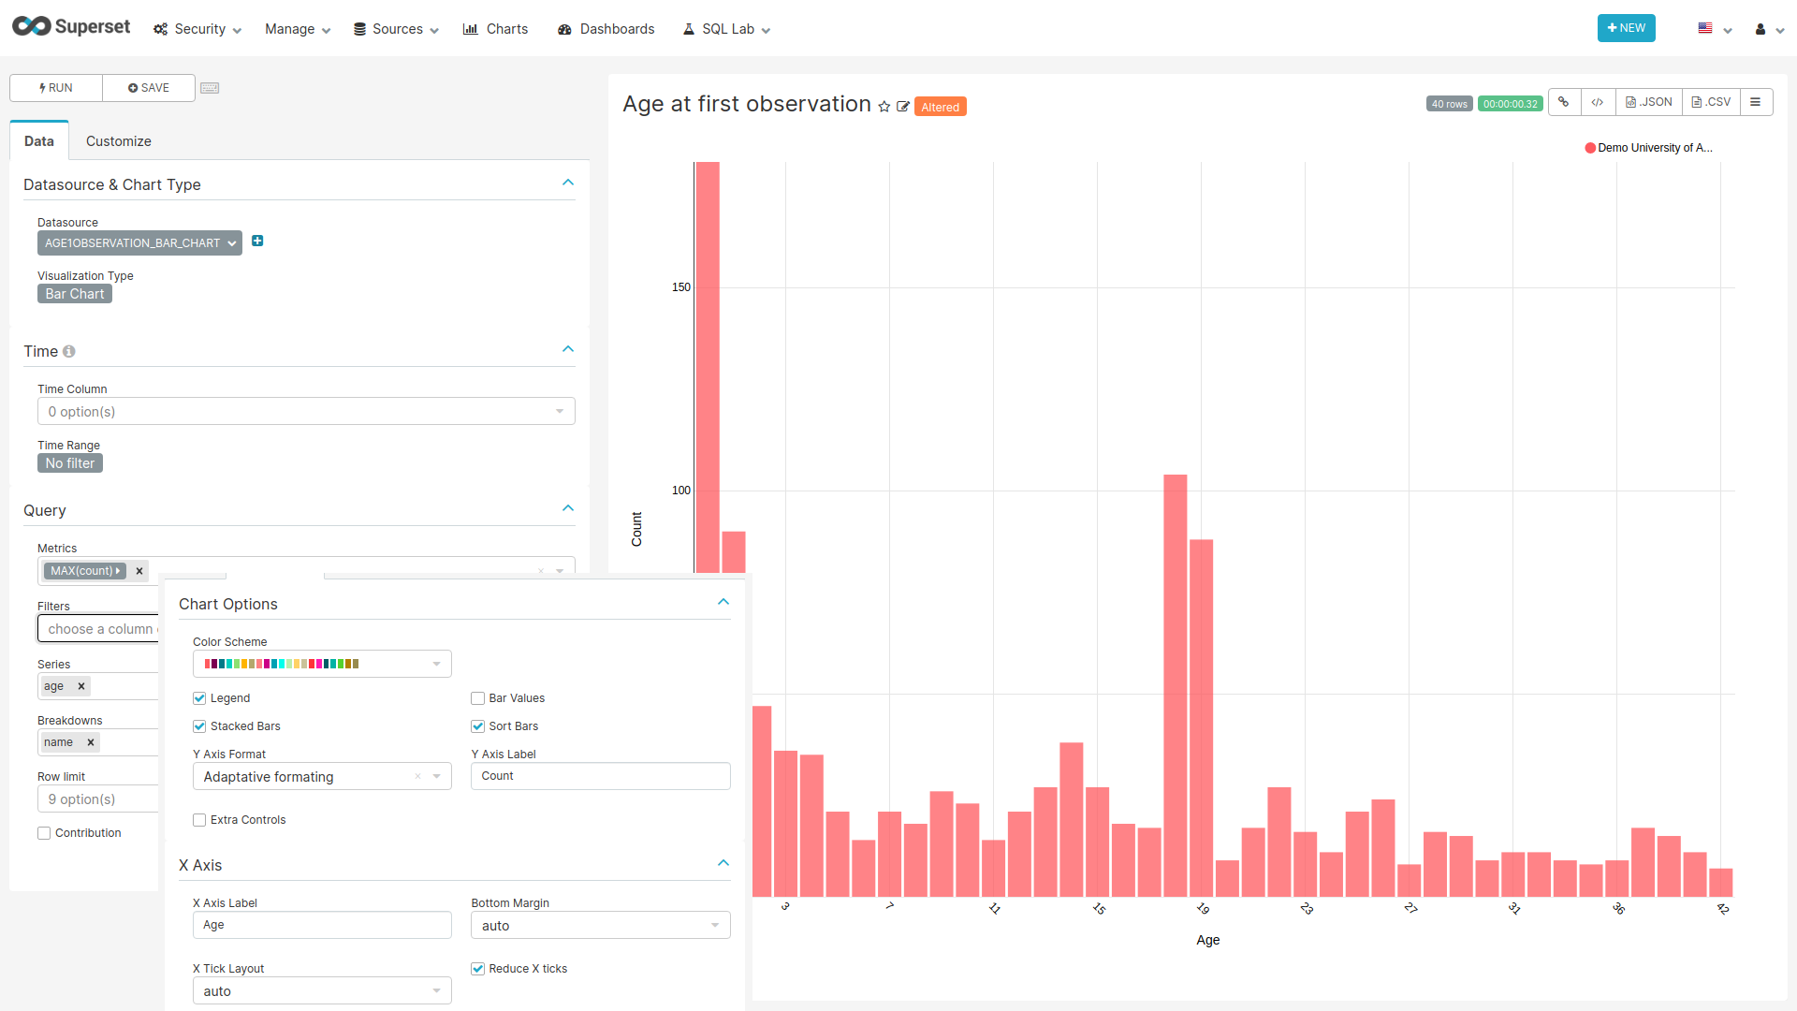Copy chart permalink link icon
1797x1011 pixels.
pos(1564,102)
